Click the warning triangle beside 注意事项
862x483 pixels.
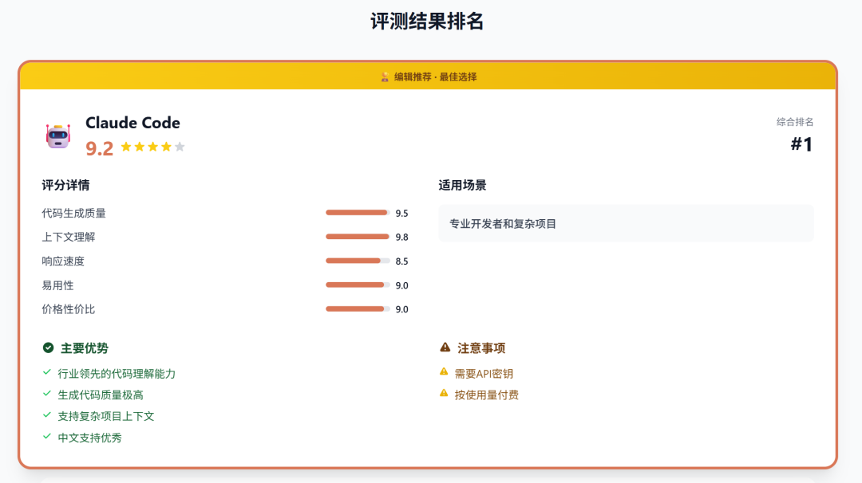tap(445, 347)
